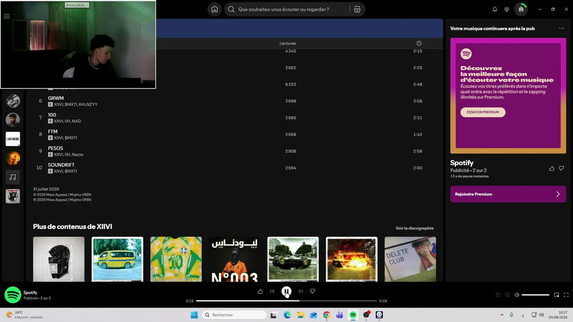Dislike the ad with the panel thumbs-down
Screen dimensions: 573x322
tap(561, 169)
